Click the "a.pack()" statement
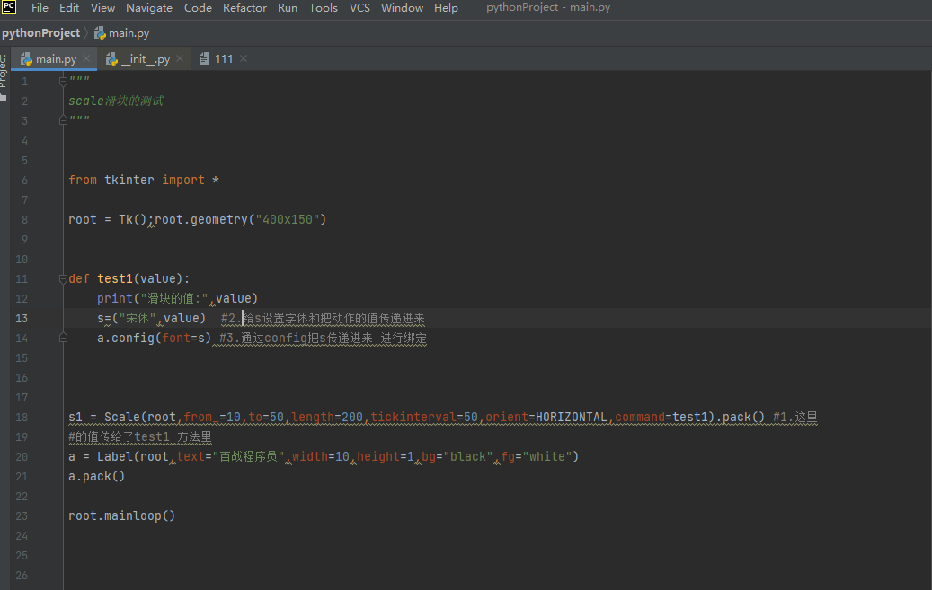Screen dimensions: 932x590 97,477
